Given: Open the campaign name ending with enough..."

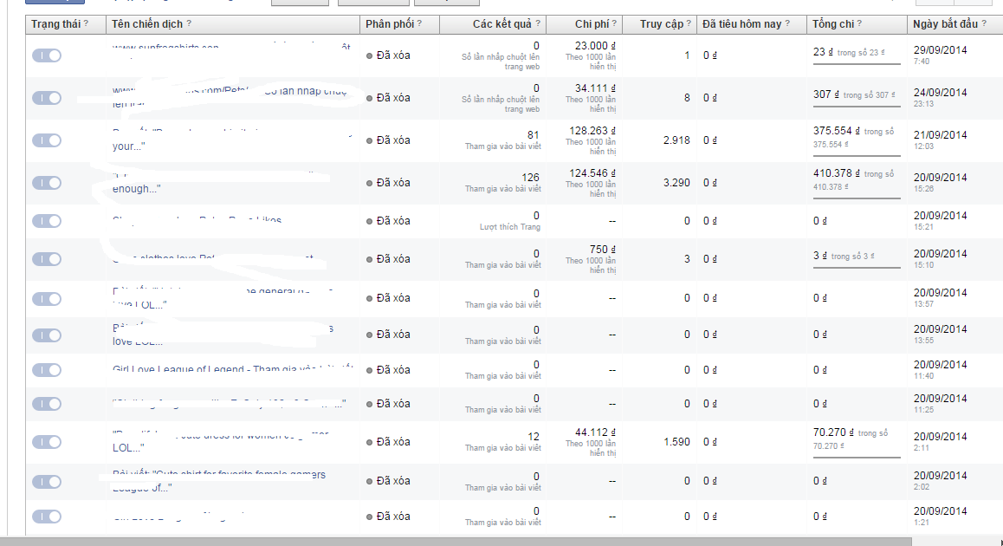Looking at the screenshot, I should pos(136,189).
